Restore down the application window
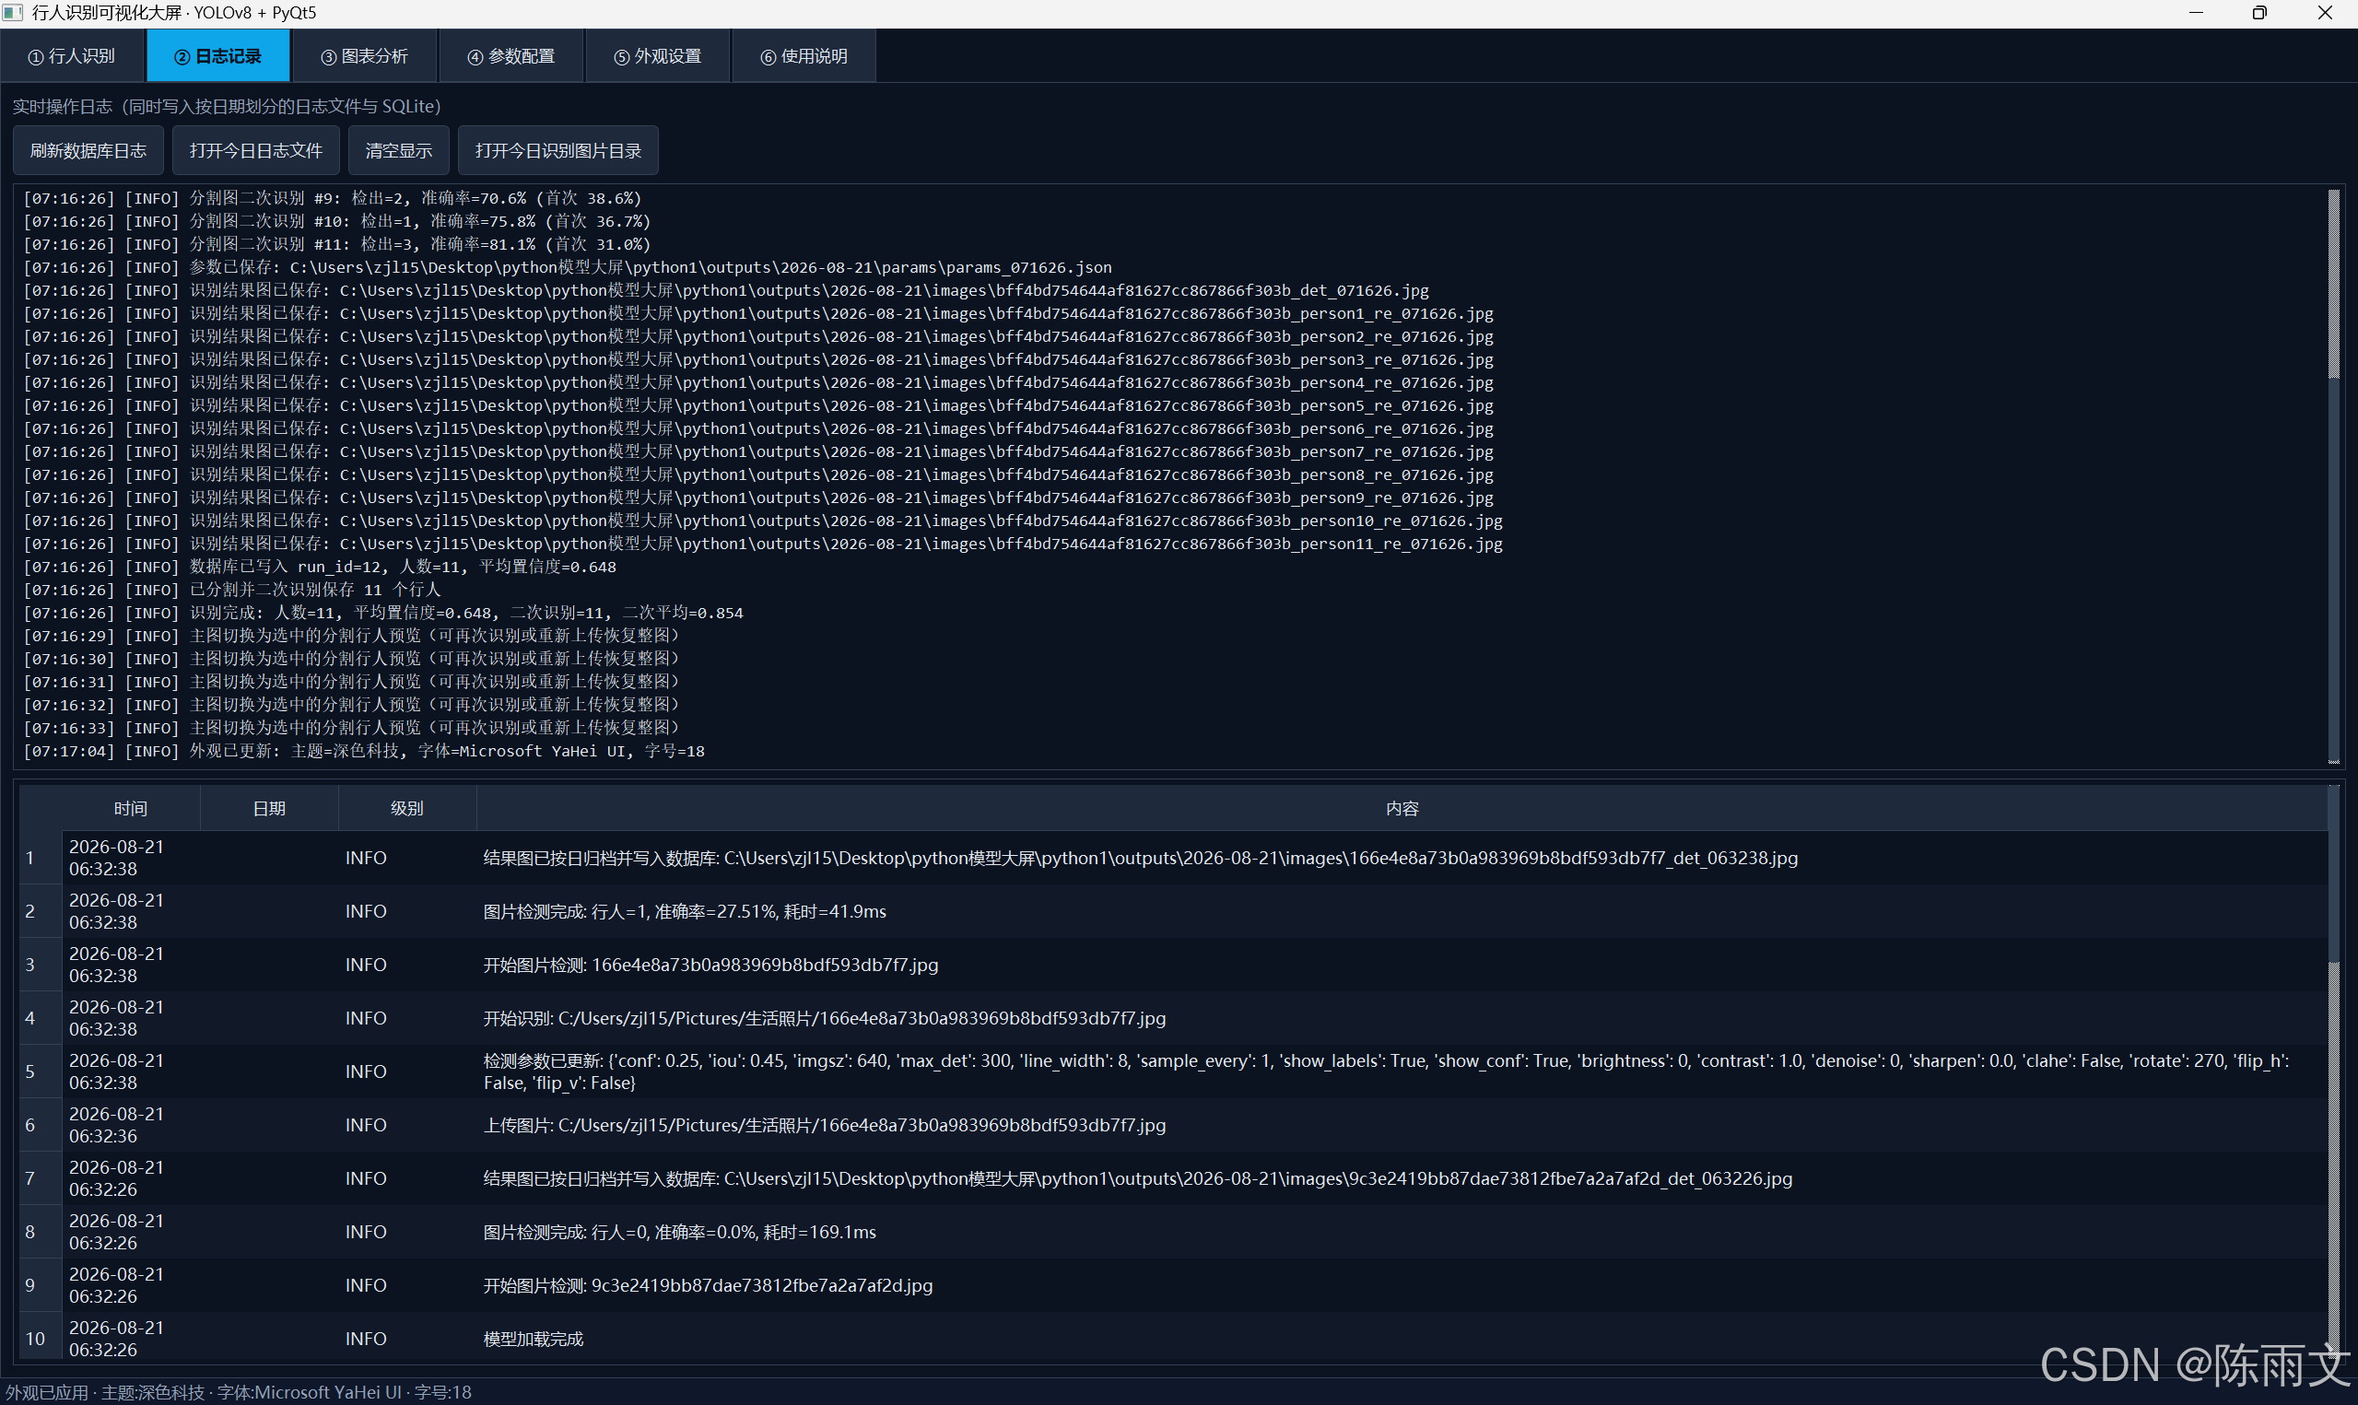 (x=2259, y=13)
